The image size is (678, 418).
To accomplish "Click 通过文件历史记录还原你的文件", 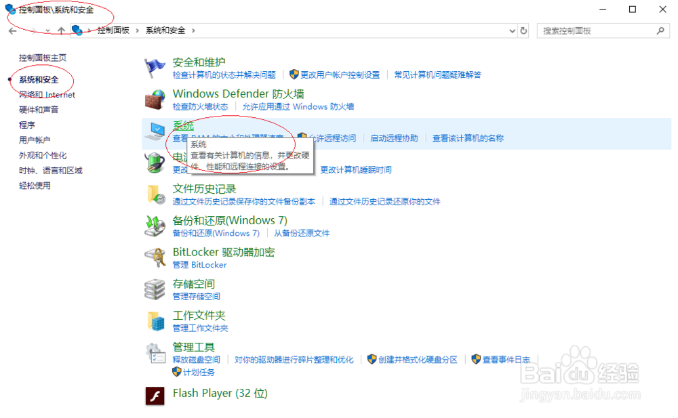I will 385,201.
